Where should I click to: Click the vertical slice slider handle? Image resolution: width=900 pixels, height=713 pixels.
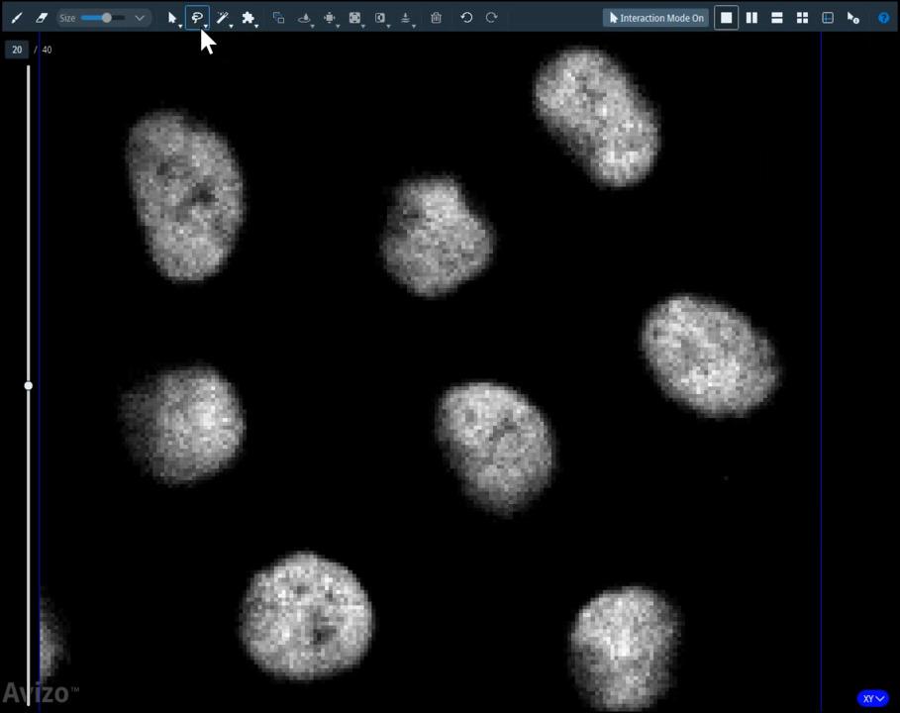coord(28,385)
